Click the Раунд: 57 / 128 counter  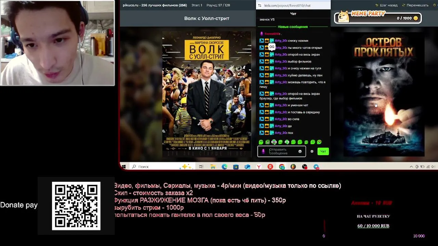pos(218,5)
